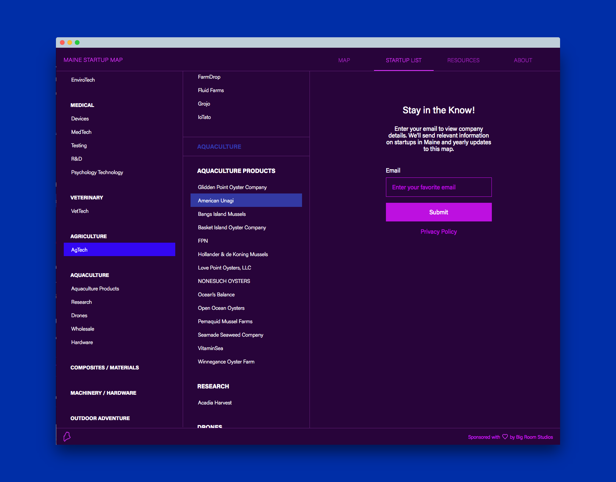
Task: Click MACHINERY / HARDWARE heading
Action: pos(103,393)
